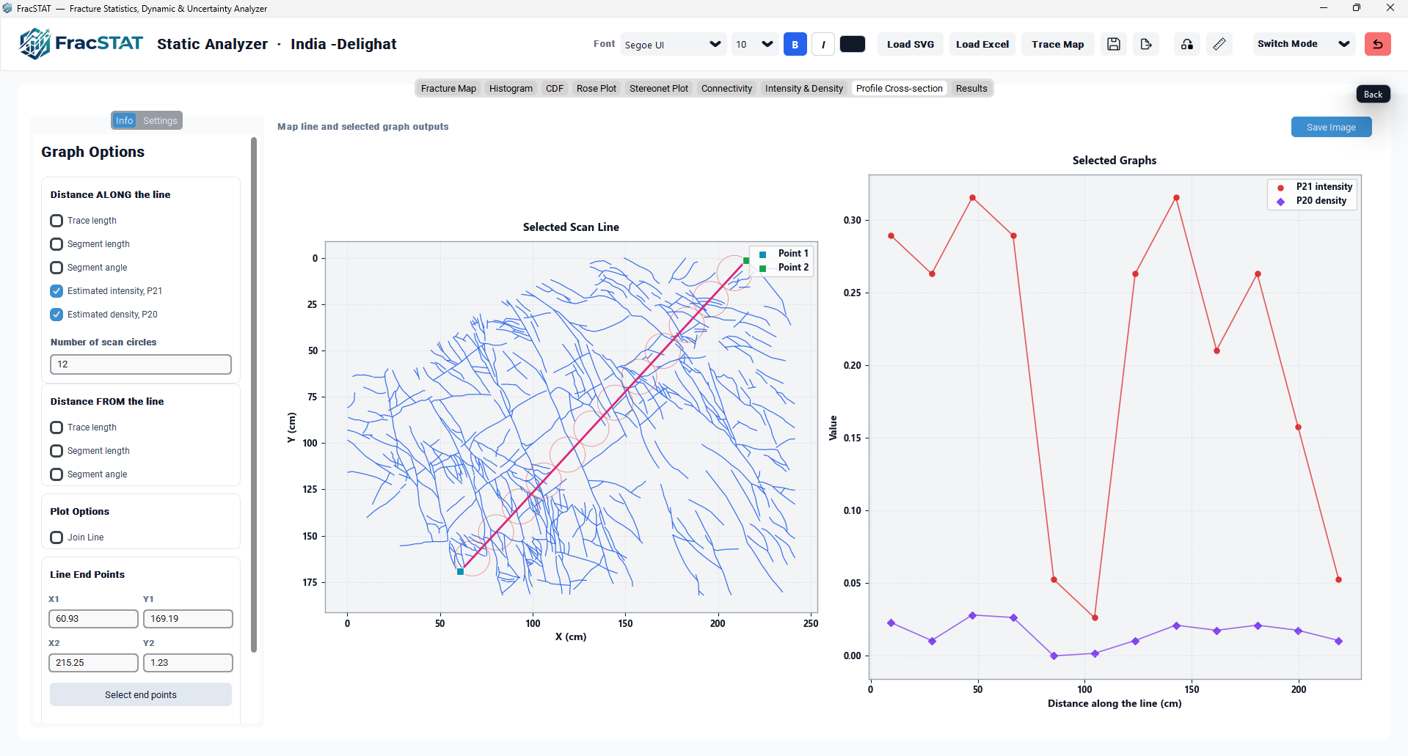Open the Switch Mode dropdown
This screenshot has width=1408, height=756.
pos(1303,44)
